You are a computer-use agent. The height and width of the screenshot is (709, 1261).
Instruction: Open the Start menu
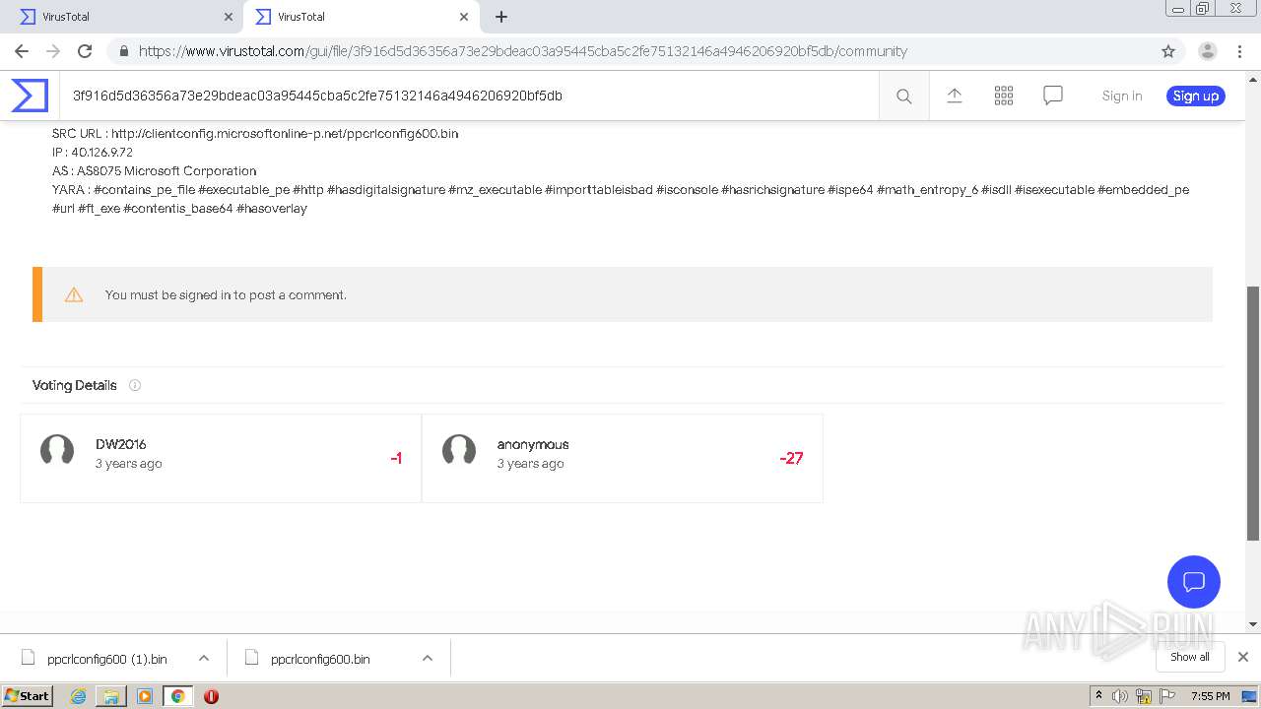coord(28,696)
